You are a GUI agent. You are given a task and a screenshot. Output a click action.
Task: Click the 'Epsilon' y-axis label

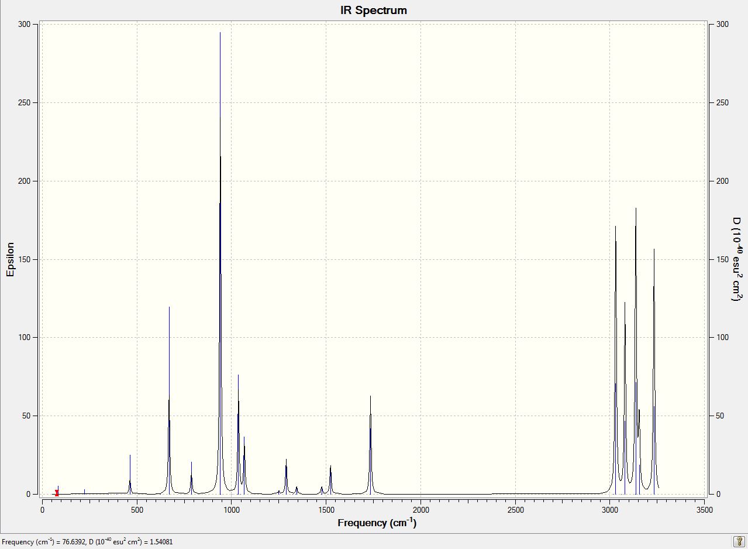(x=10, y=259)
